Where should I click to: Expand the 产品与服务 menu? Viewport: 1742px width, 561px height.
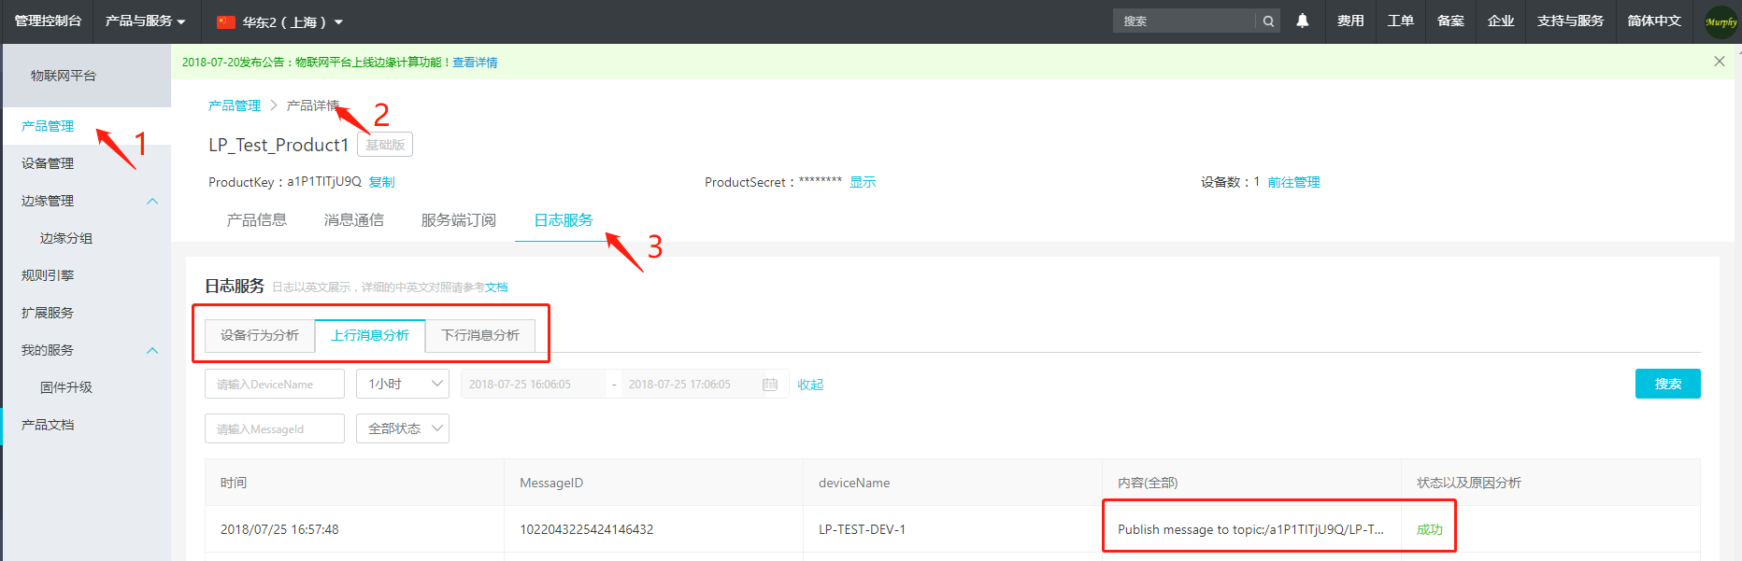pyautogui.click(x=145, y=21)
